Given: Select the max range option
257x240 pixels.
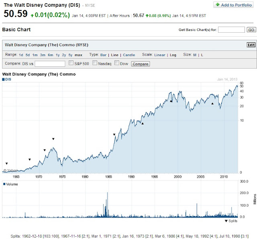Looking at the screenshot, I should coord(78,55).
